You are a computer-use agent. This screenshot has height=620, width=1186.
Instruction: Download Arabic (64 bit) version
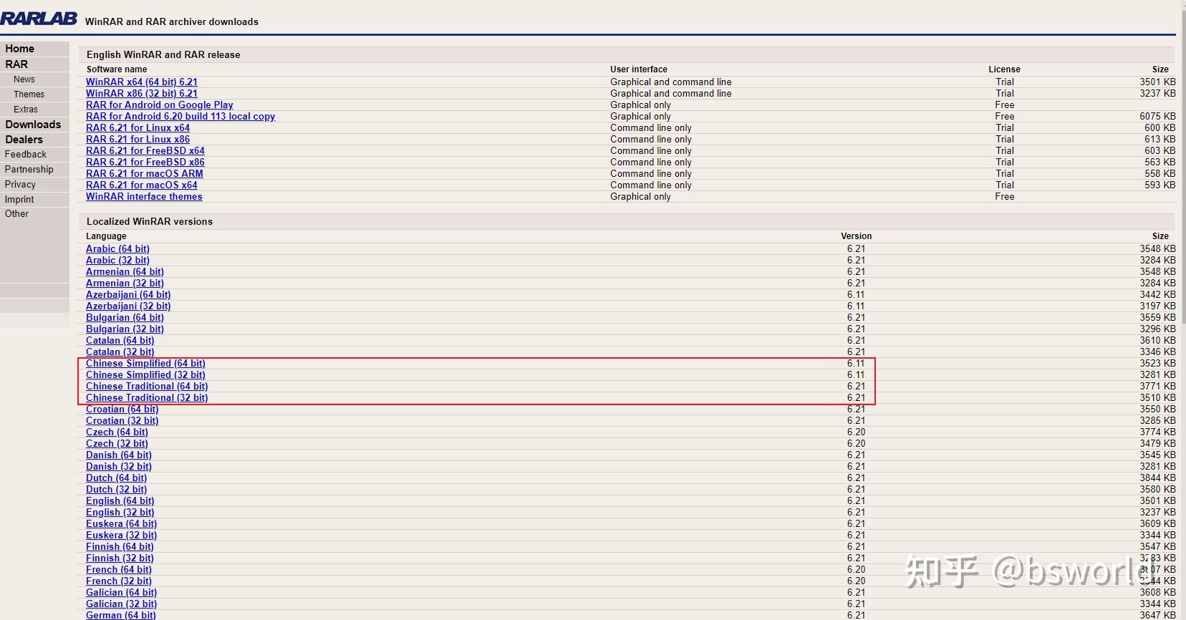[117, 249]
